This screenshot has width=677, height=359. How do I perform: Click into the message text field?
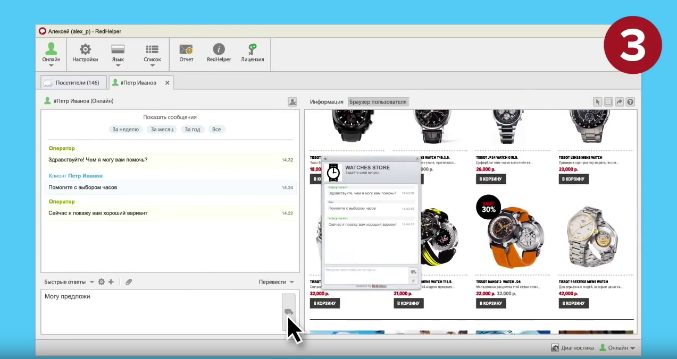160,311
